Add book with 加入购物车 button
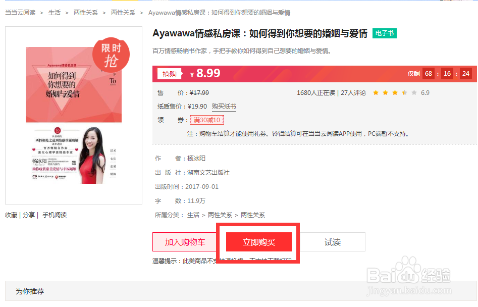This screenshot has height=307, width=478. (x=185, y=242)
